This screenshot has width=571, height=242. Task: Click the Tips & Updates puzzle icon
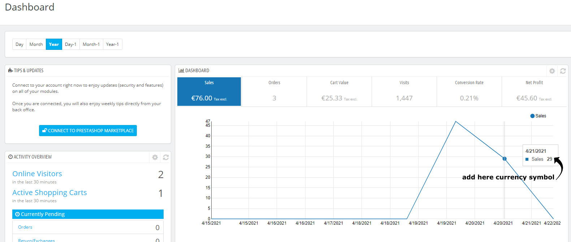pyautogui.click(x=10, y=70)
